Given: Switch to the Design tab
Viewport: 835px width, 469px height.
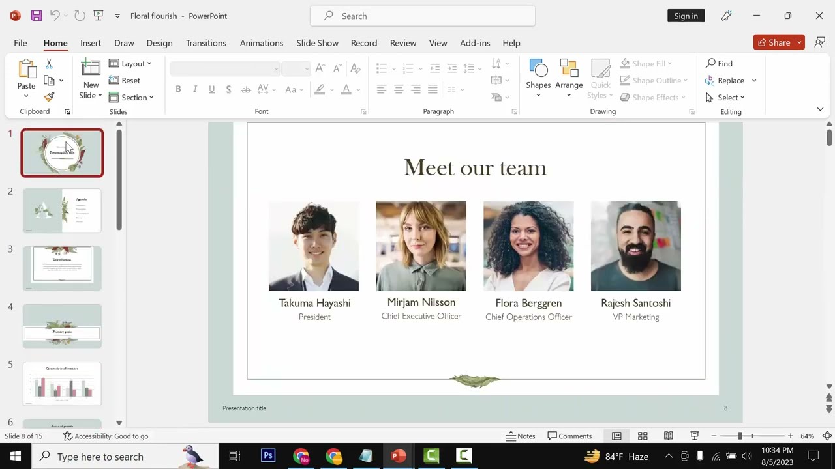Looking at the screenshot, I should (159, 43).
